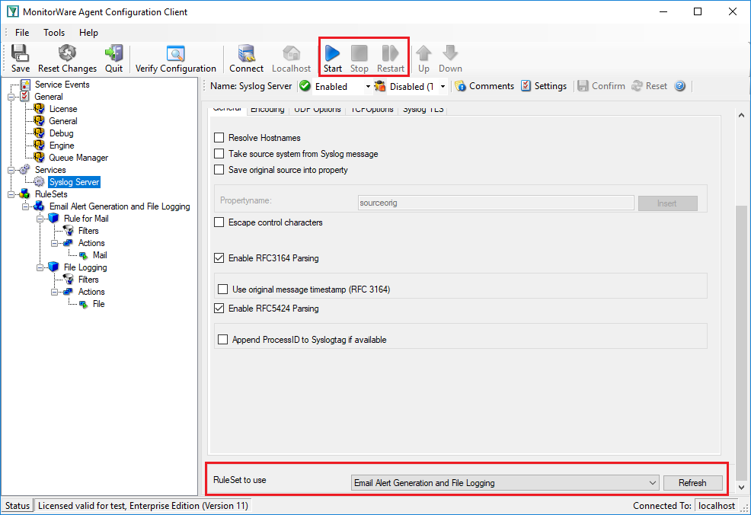
Task: Quit the configuration client via toolbar
Action: coord(114,59)
